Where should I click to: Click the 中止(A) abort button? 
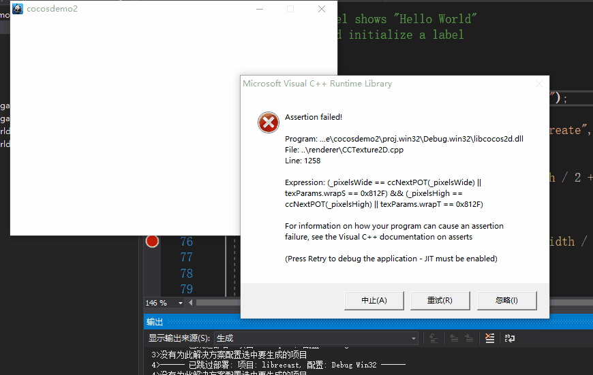[x=374, y=301]
